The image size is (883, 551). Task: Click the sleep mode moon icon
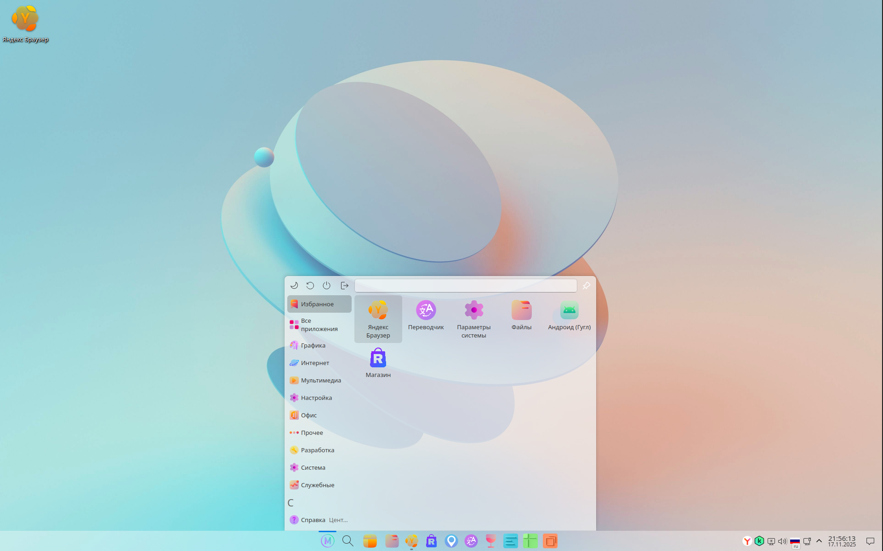294,286
